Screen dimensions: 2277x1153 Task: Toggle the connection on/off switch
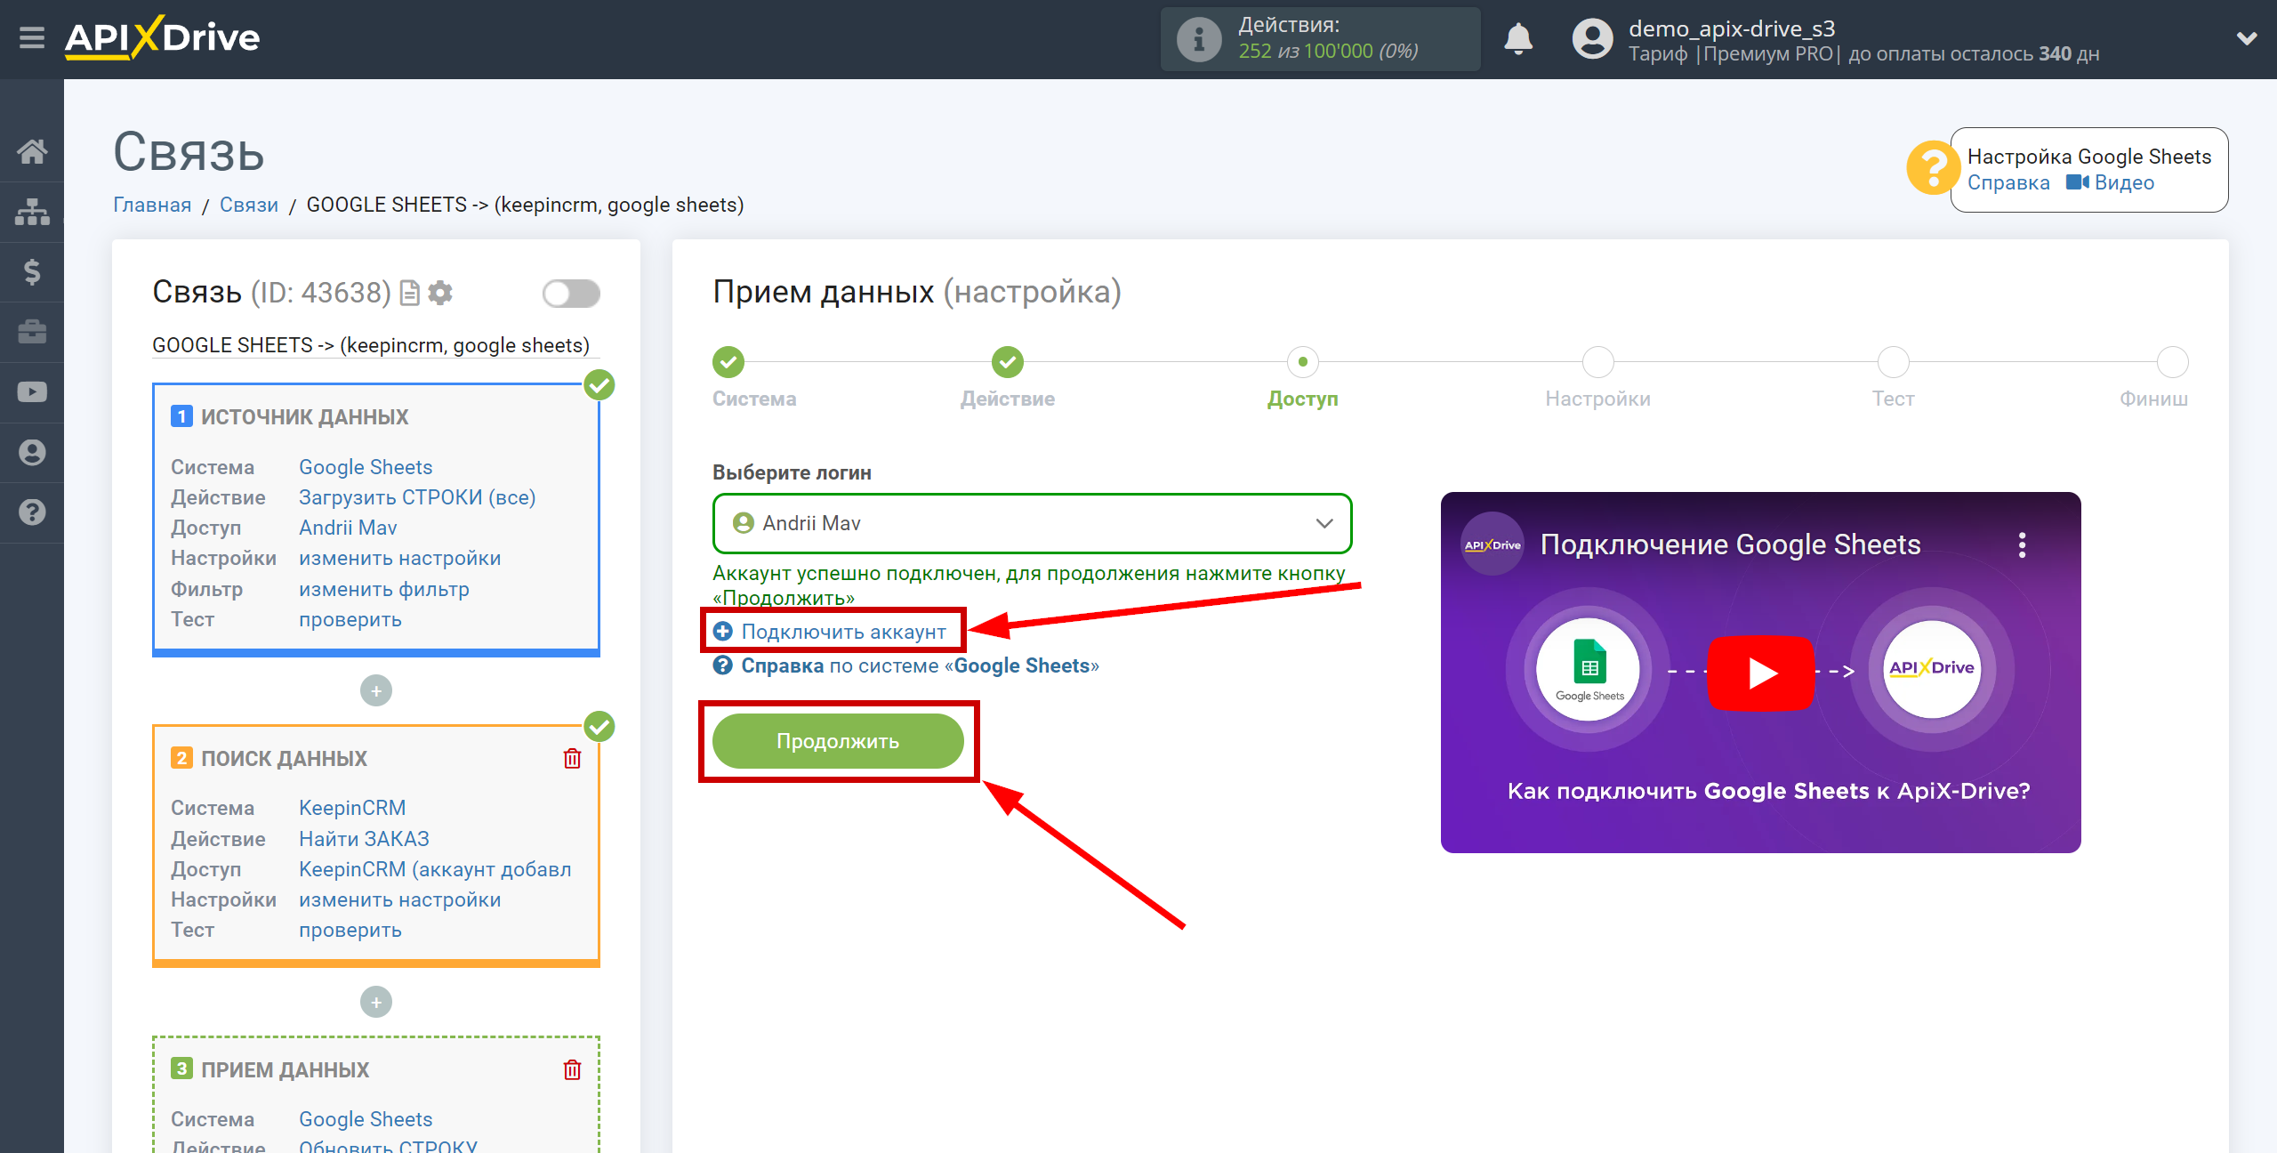[x=571, y=294]
